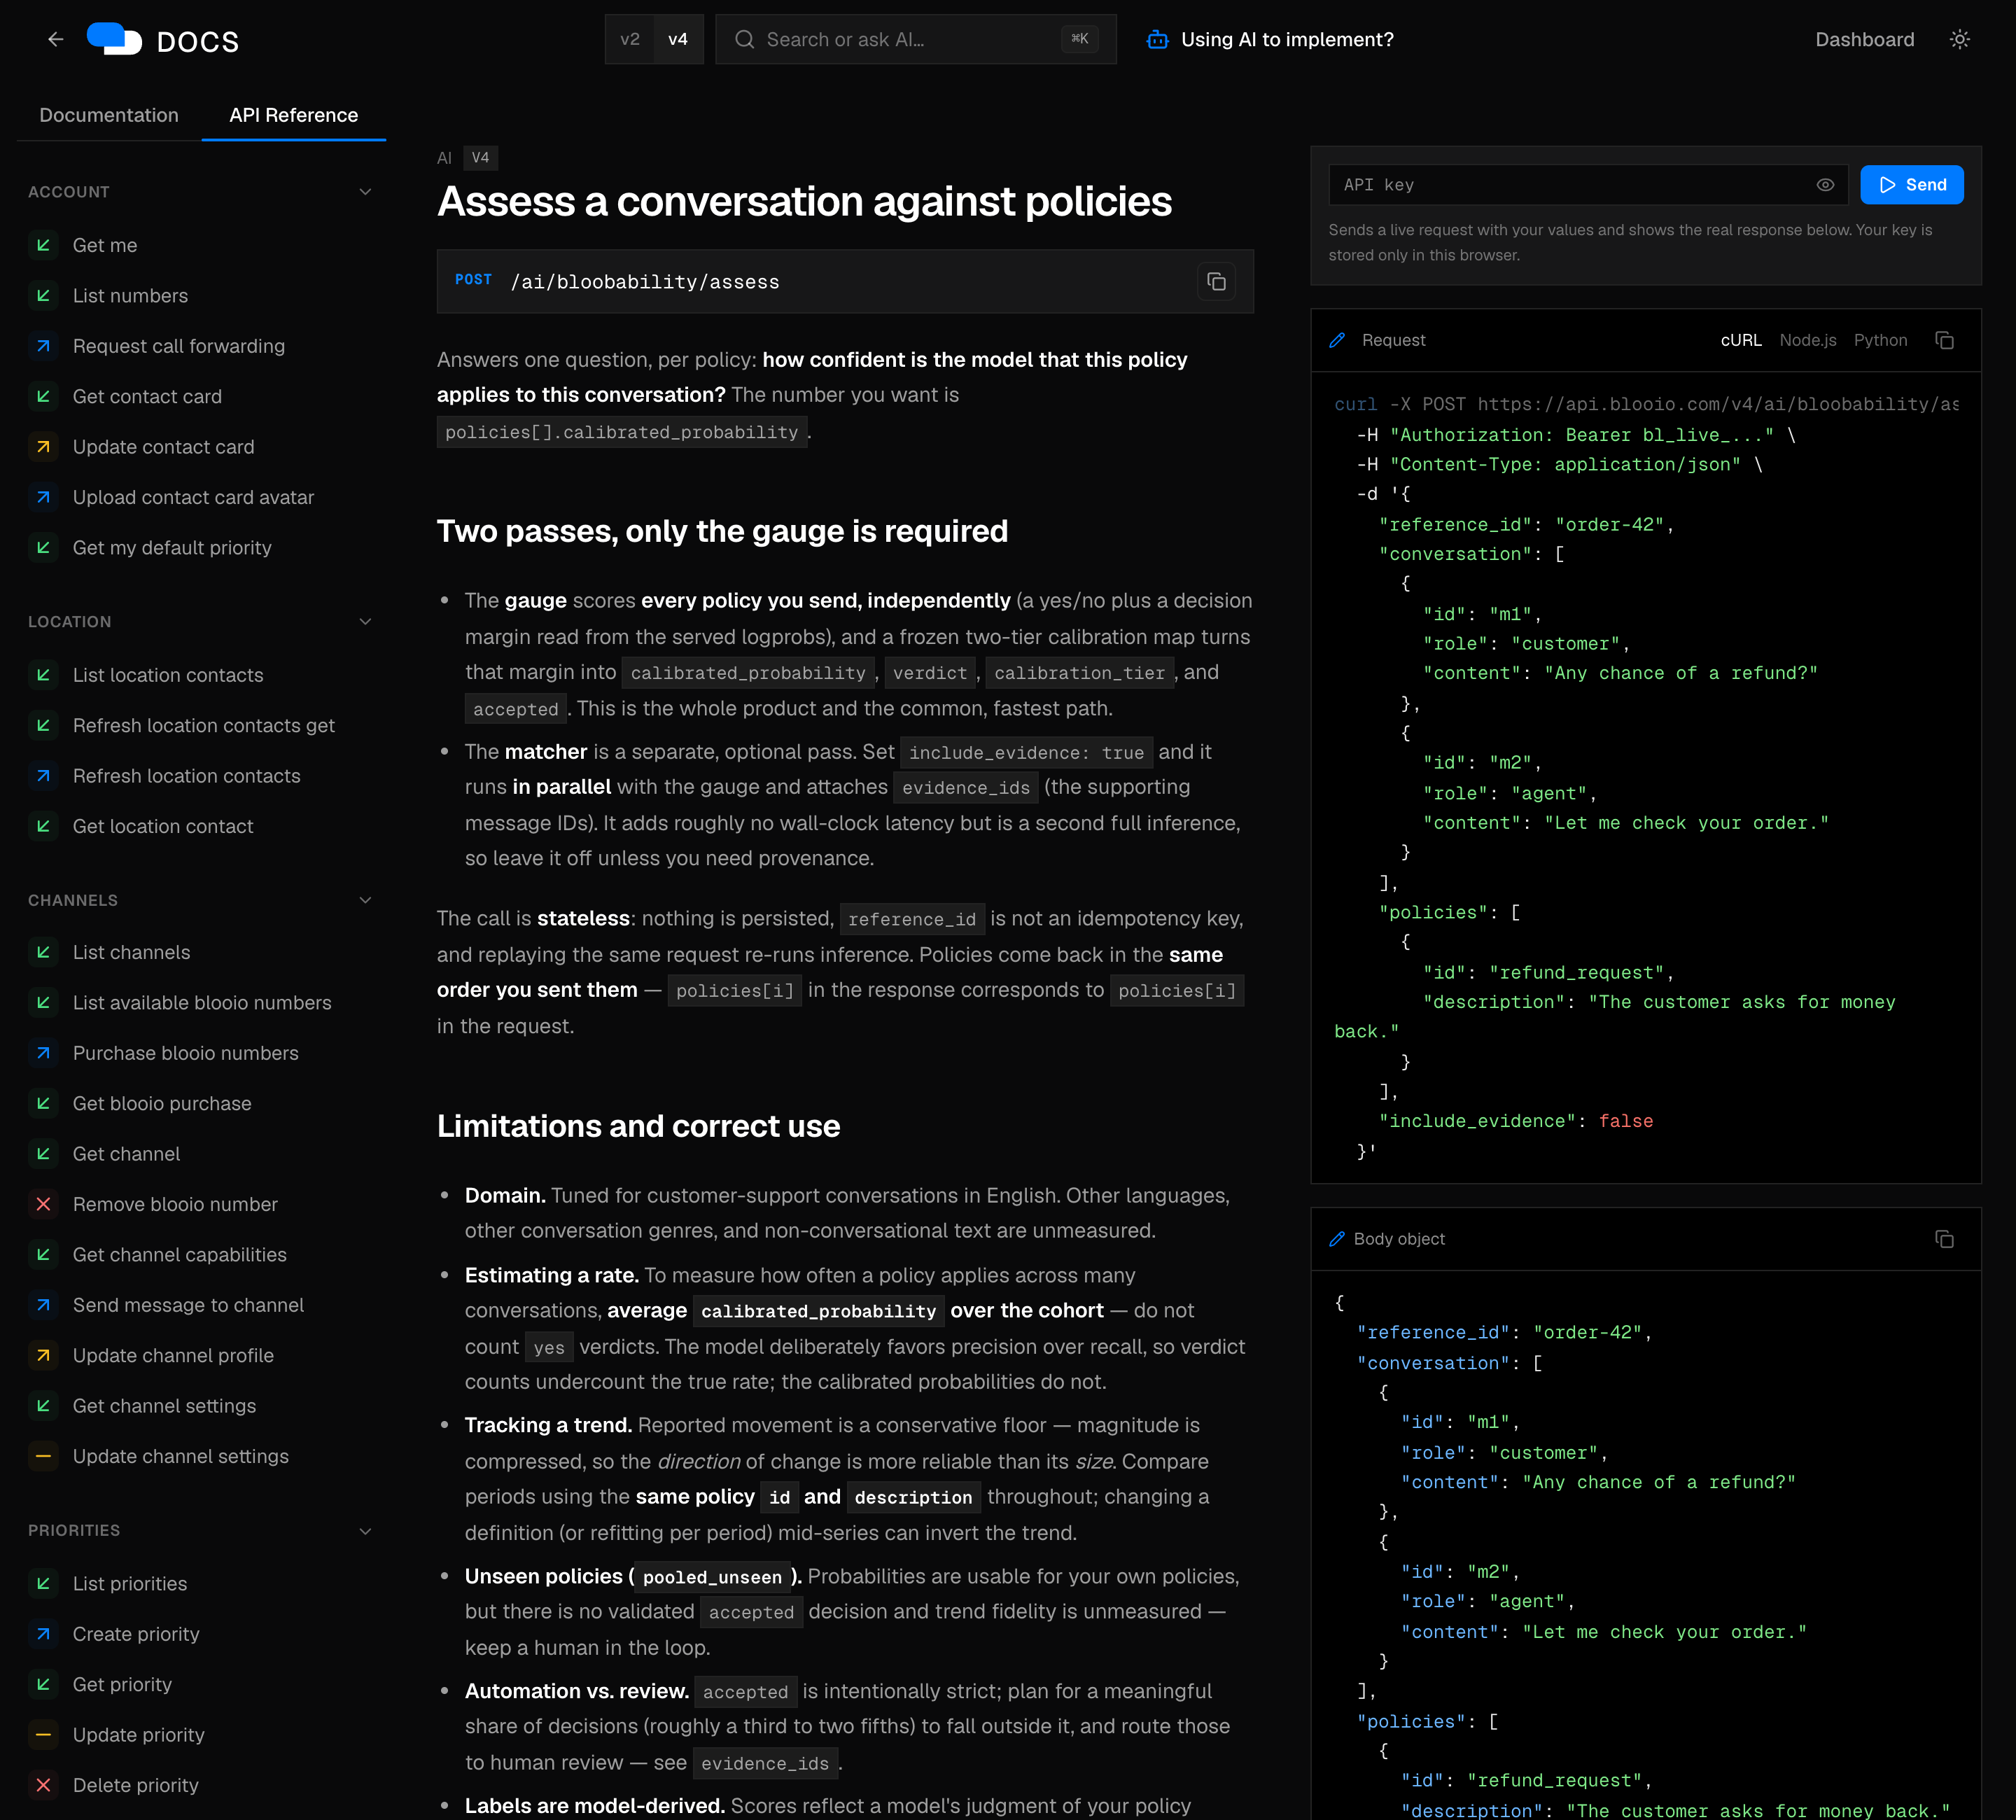Open Get blooio purchase

coord(162,1103)
